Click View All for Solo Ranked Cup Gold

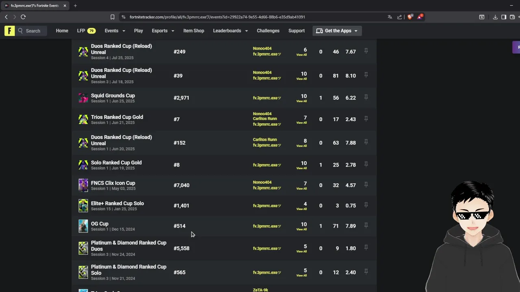[x=301, y=168]
